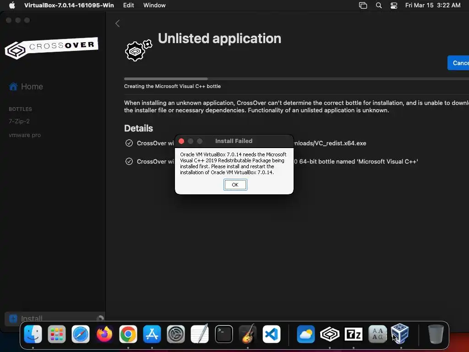Click the Stage Manager windows icon in menu bar
469x352 pixels.
(x=363, y=5)
